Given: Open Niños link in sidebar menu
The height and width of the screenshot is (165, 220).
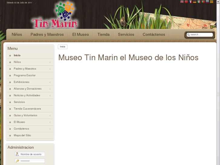Looking at the screenshot, I should pyautogui.click(x=17, y=62).
